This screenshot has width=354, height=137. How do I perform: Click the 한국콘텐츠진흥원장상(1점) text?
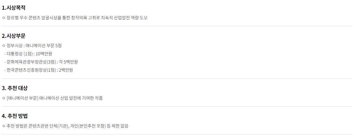(31, 70)
